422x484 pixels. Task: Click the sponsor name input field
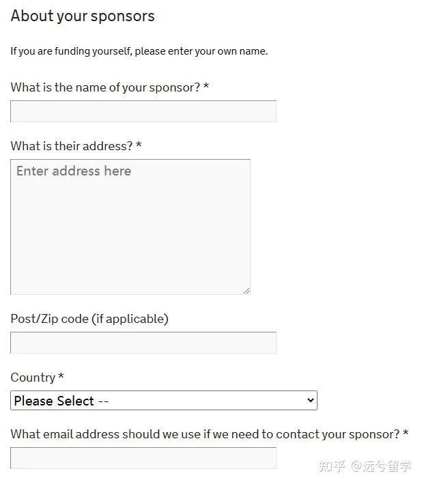[x=143, y=111]
